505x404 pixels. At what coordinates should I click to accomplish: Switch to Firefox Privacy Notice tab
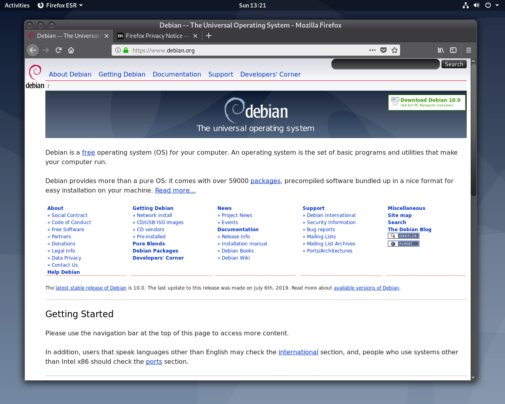pos(154,36)
